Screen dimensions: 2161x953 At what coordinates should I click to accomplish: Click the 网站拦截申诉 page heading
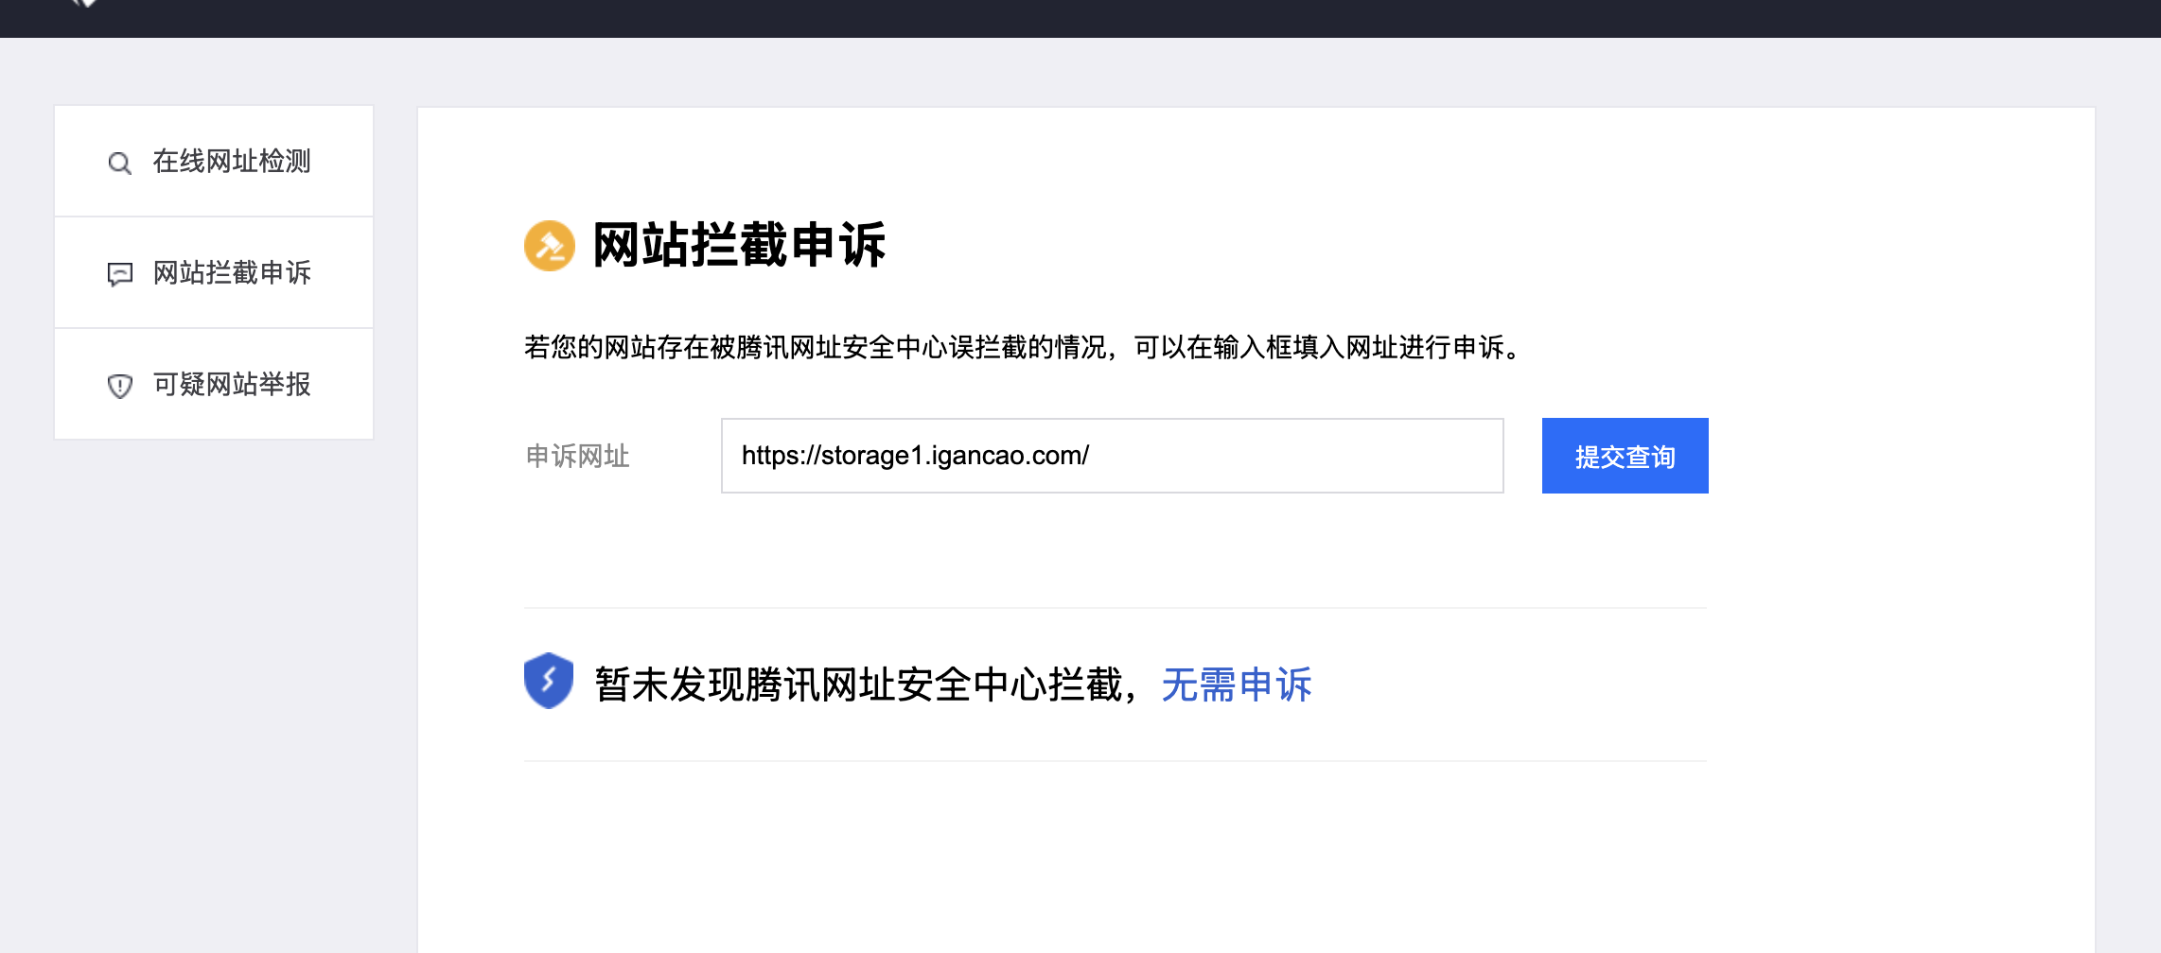click(x=739, y=245)
